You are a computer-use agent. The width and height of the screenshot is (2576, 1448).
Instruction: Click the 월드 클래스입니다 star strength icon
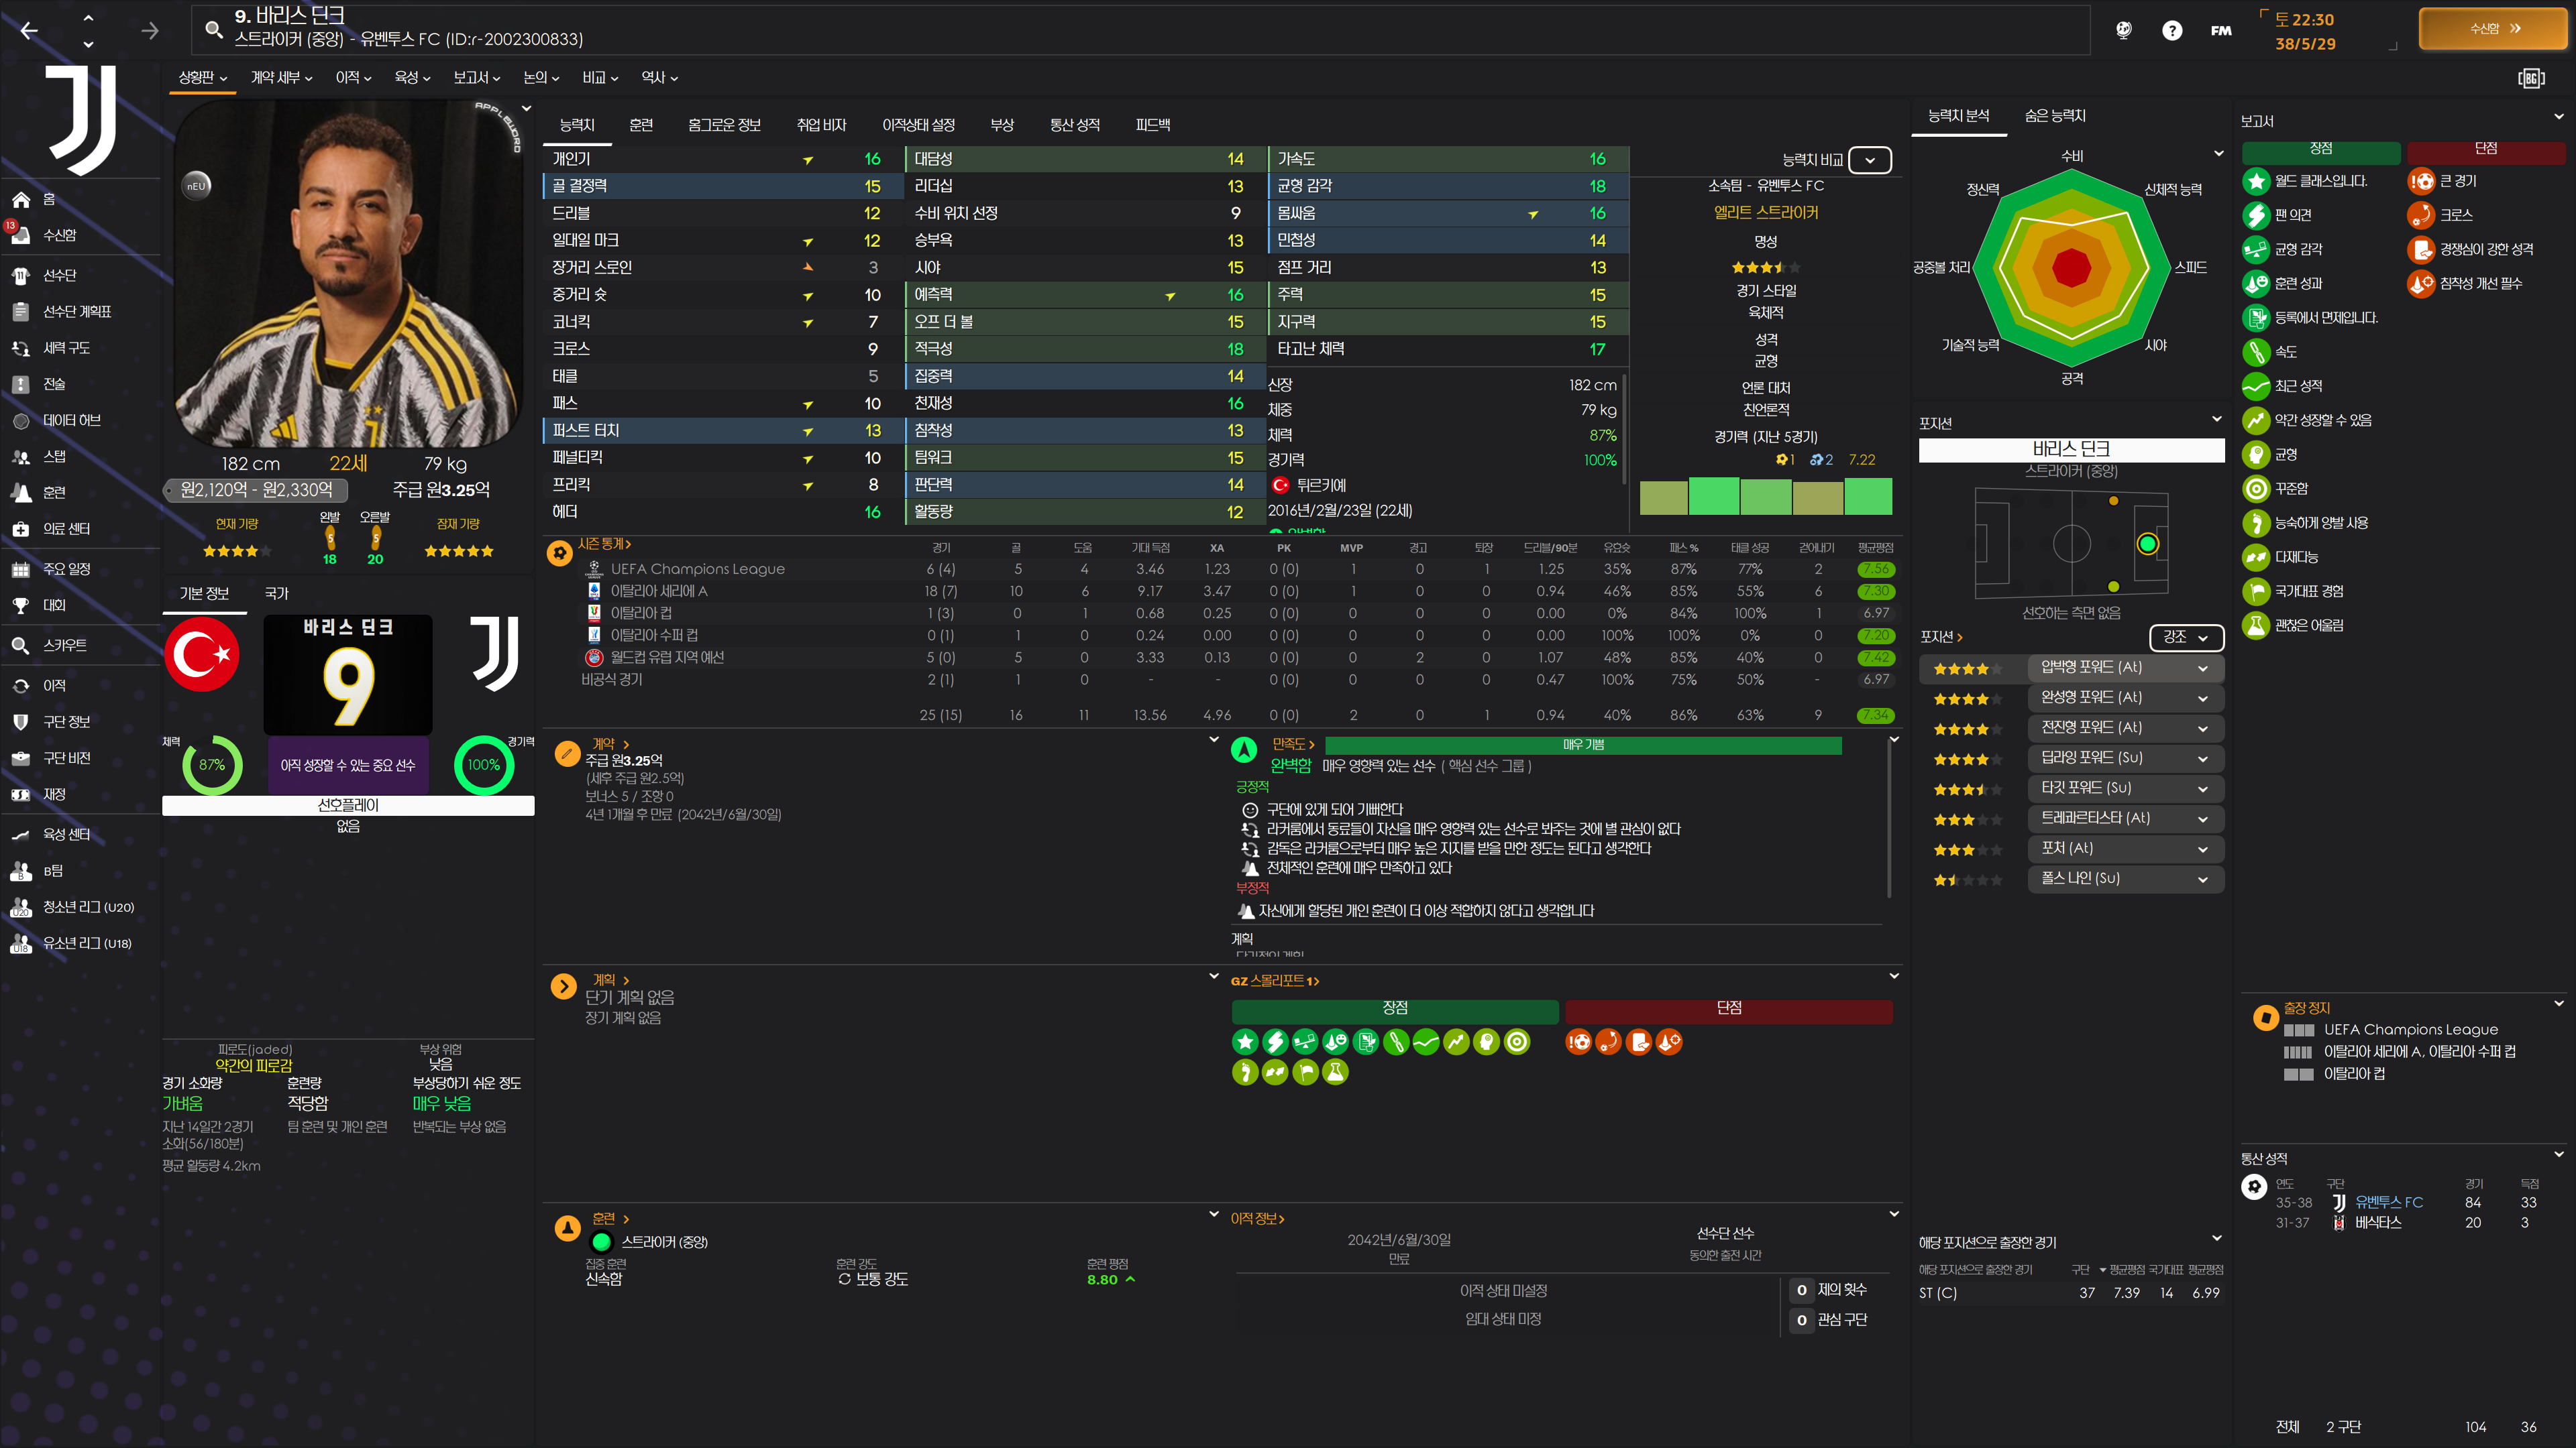tap(2255, 181)
